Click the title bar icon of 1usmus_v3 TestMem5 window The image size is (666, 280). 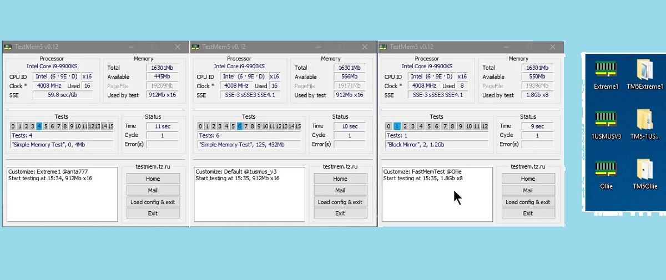pyautogui.click(x=196, y=47)
